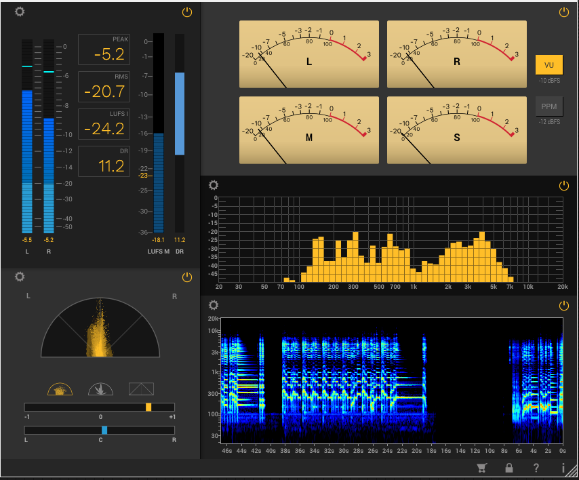Open the stereo vectorscope panel settings gear

(x=20, y=277)
